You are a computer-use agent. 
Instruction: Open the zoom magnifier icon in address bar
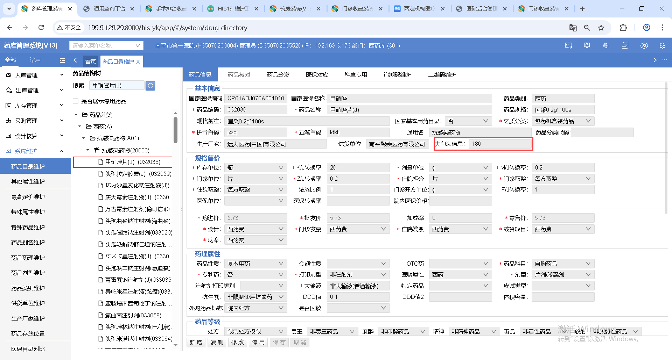[x=587, y=28]
